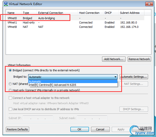Viewport: 156px width, 137px height.
Task: Sort by the DHCP column header
Action: 111,13
